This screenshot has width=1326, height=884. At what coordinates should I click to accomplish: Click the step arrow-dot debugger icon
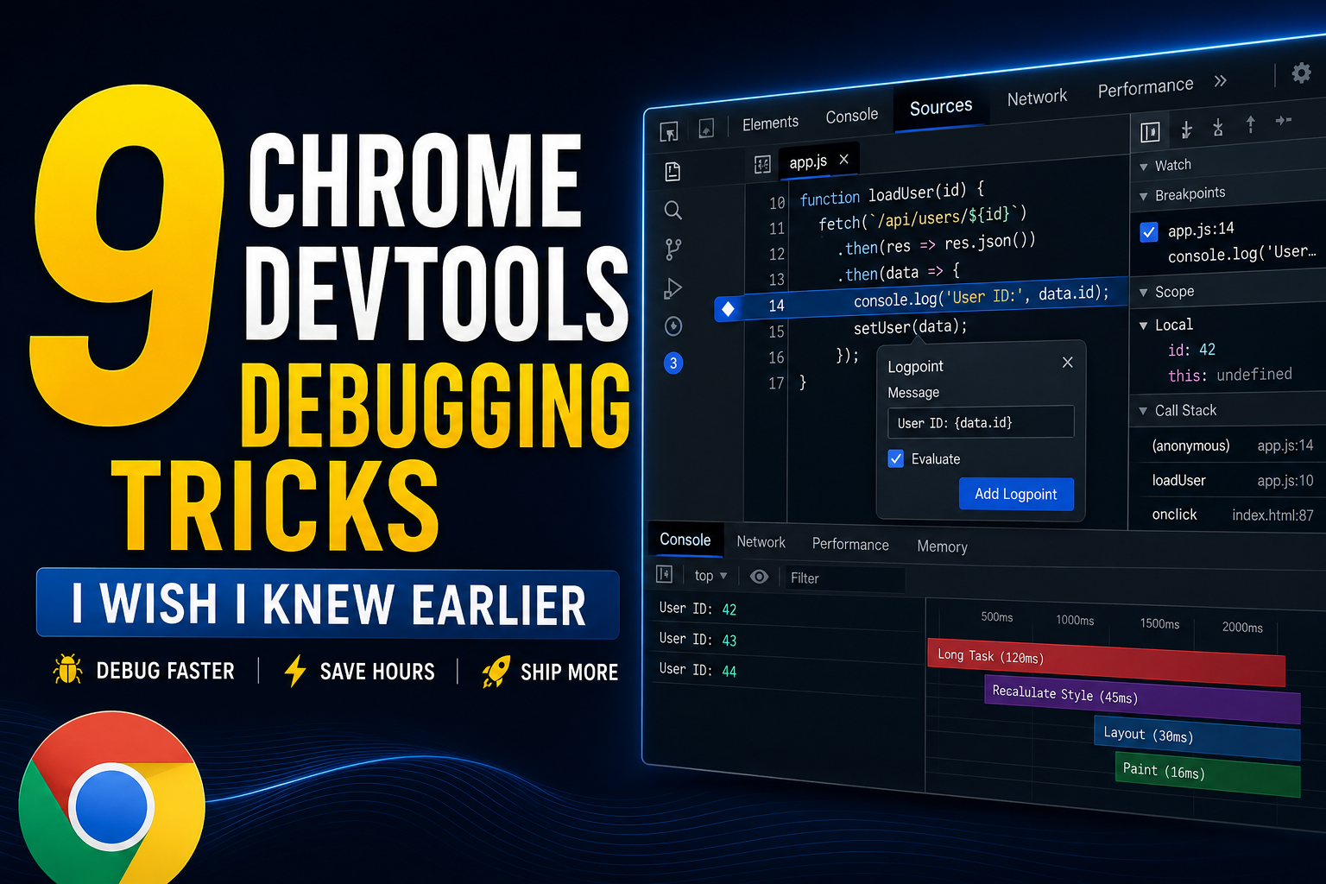point(1284,120)
